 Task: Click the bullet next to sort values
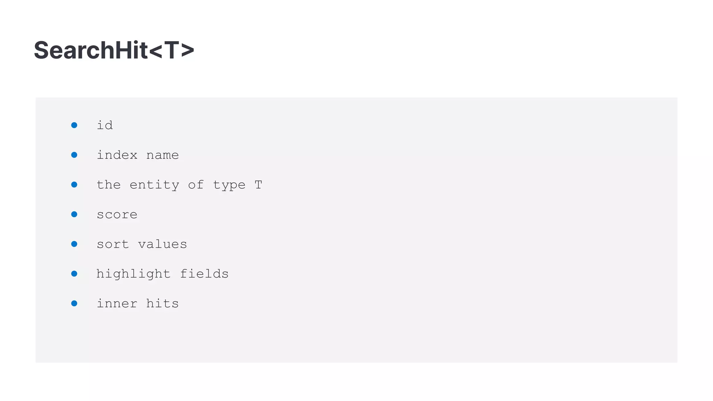(x=74, y=244)
